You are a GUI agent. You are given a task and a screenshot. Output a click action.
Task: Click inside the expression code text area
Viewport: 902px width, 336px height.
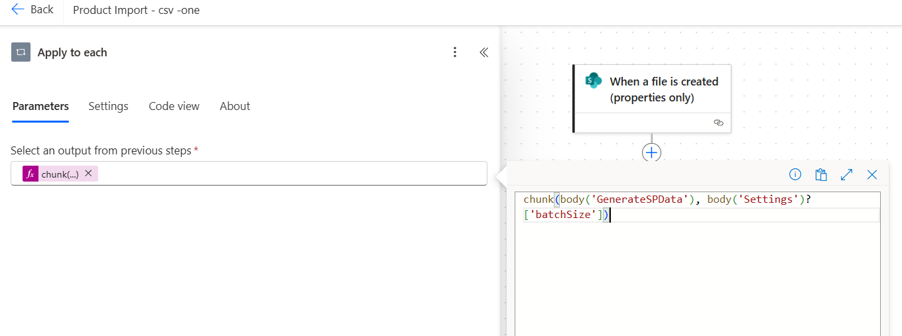[696, 278]
